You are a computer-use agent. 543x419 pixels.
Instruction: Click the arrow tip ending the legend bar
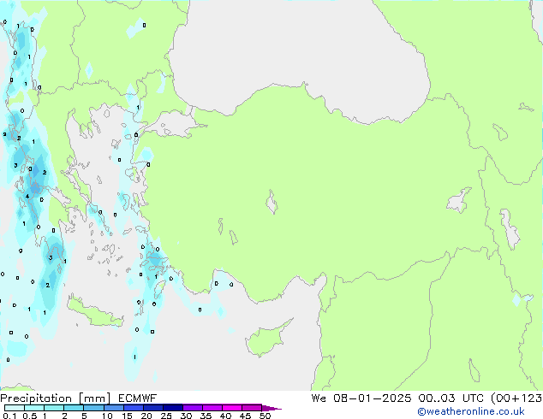pos(277,408)
